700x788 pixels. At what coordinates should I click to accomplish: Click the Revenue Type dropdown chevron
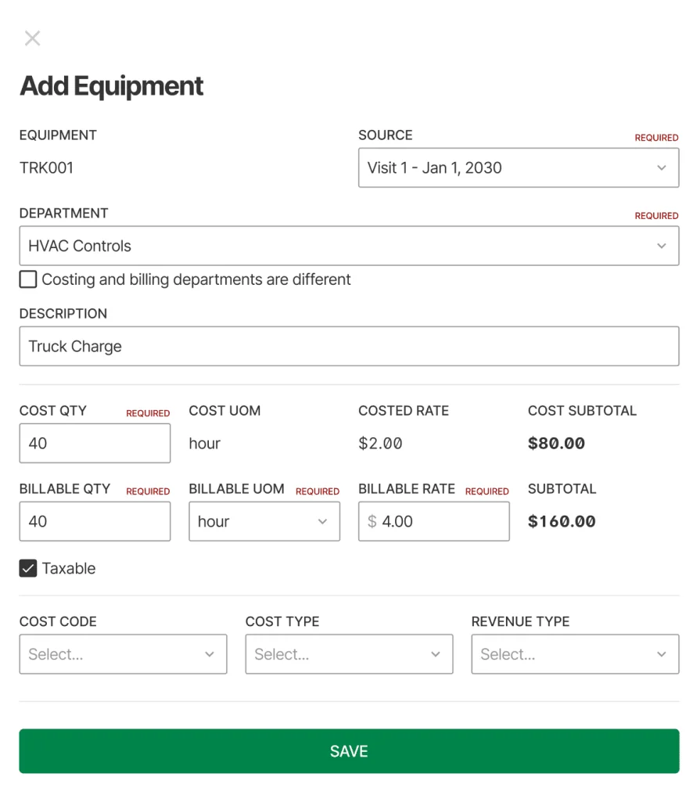tap(662, 653)
